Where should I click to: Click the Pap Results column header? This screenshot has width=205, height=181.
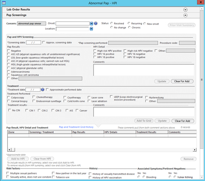point(88,132)
